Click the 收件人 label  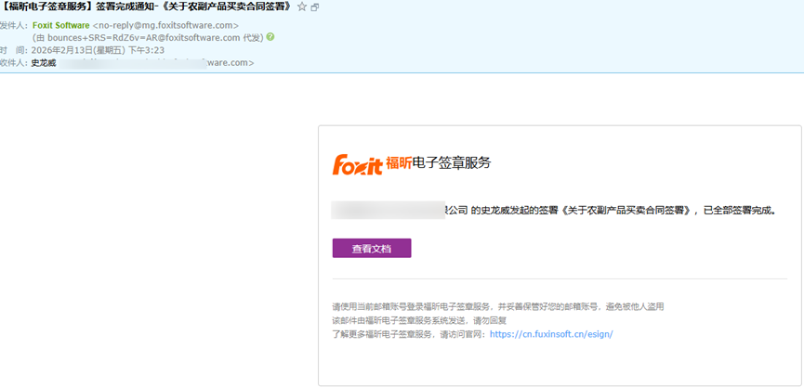[x=13, y=63]
